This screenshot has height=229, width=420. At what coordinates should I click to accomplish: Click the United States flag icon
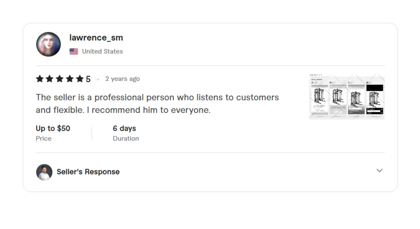tap(74, 52)
